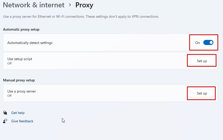223x140 pixels.
Task: Open the Get help link
Action: [18, 113]
